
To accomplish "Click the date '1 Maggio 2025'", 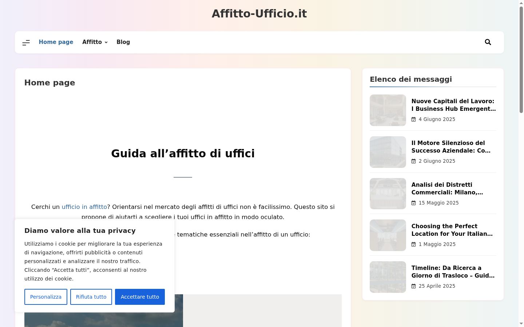I will click(x=437, y=244).
